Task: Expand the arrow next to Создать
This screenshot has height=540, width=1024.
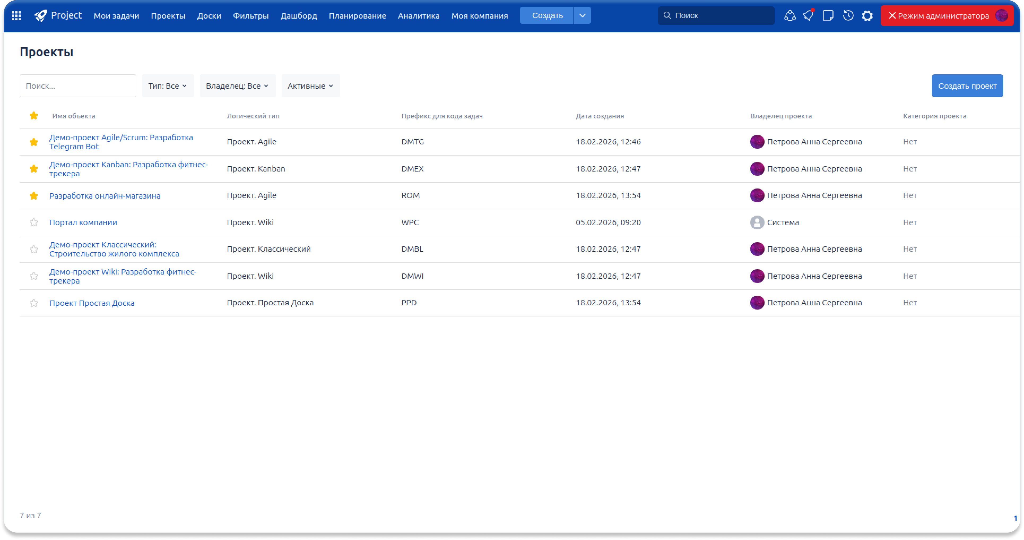Action: [582, 15]
